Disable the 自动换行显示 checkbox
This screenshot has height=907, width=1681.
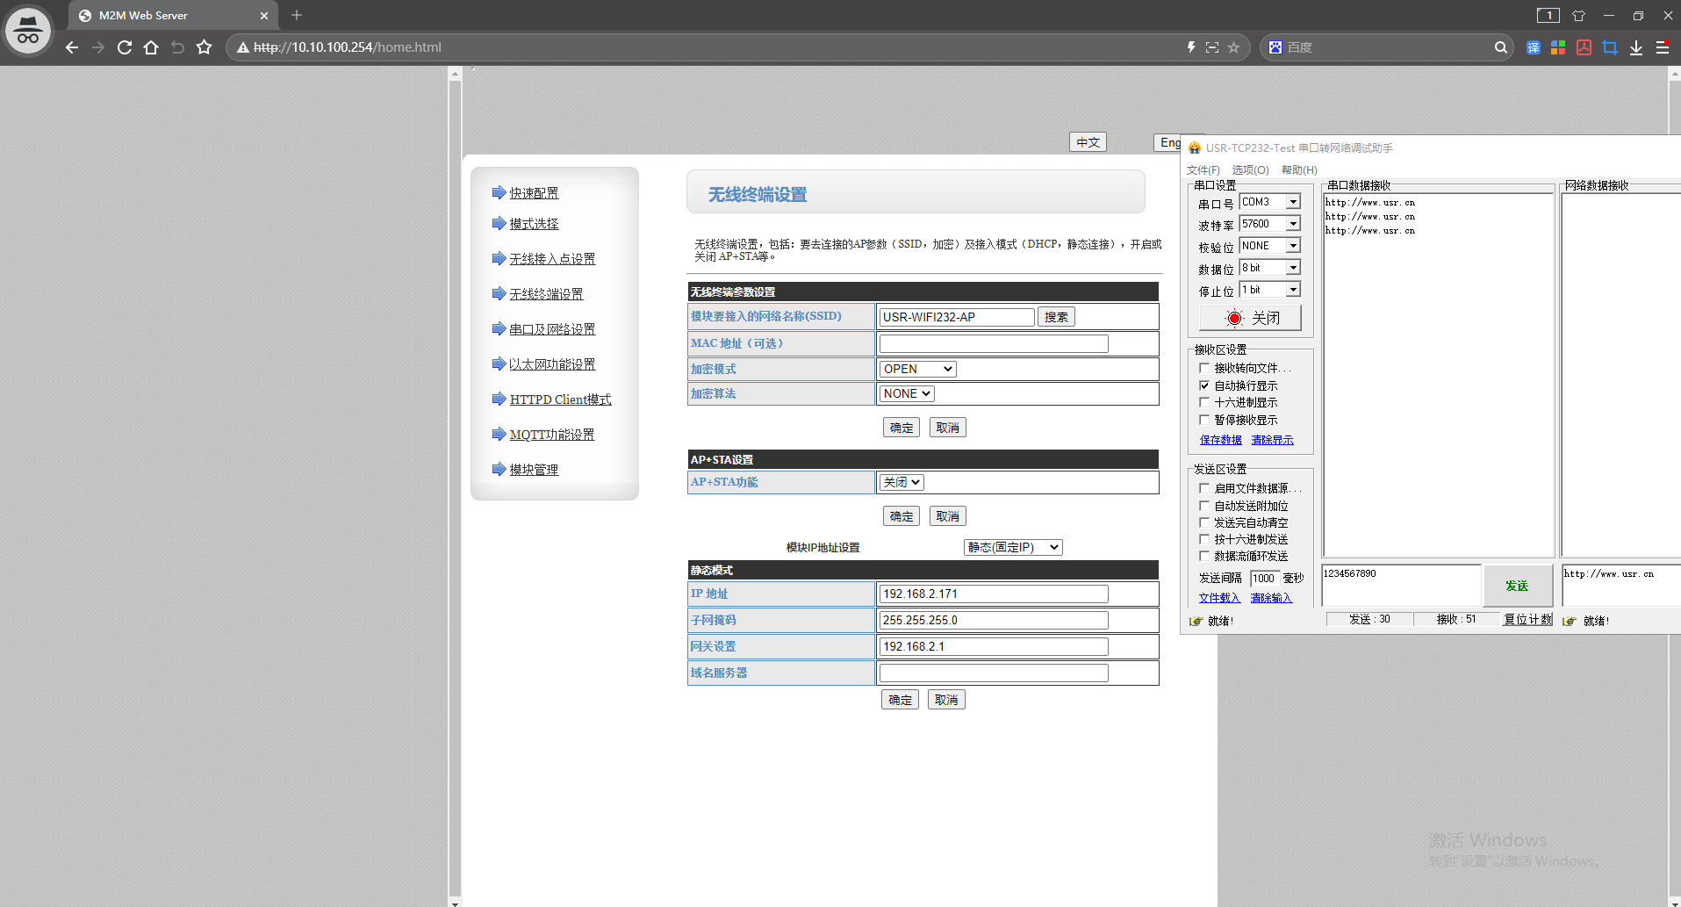(x=1204, y=385)
